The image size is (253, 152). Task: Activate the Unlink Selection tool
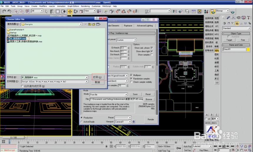pos(22,11)
